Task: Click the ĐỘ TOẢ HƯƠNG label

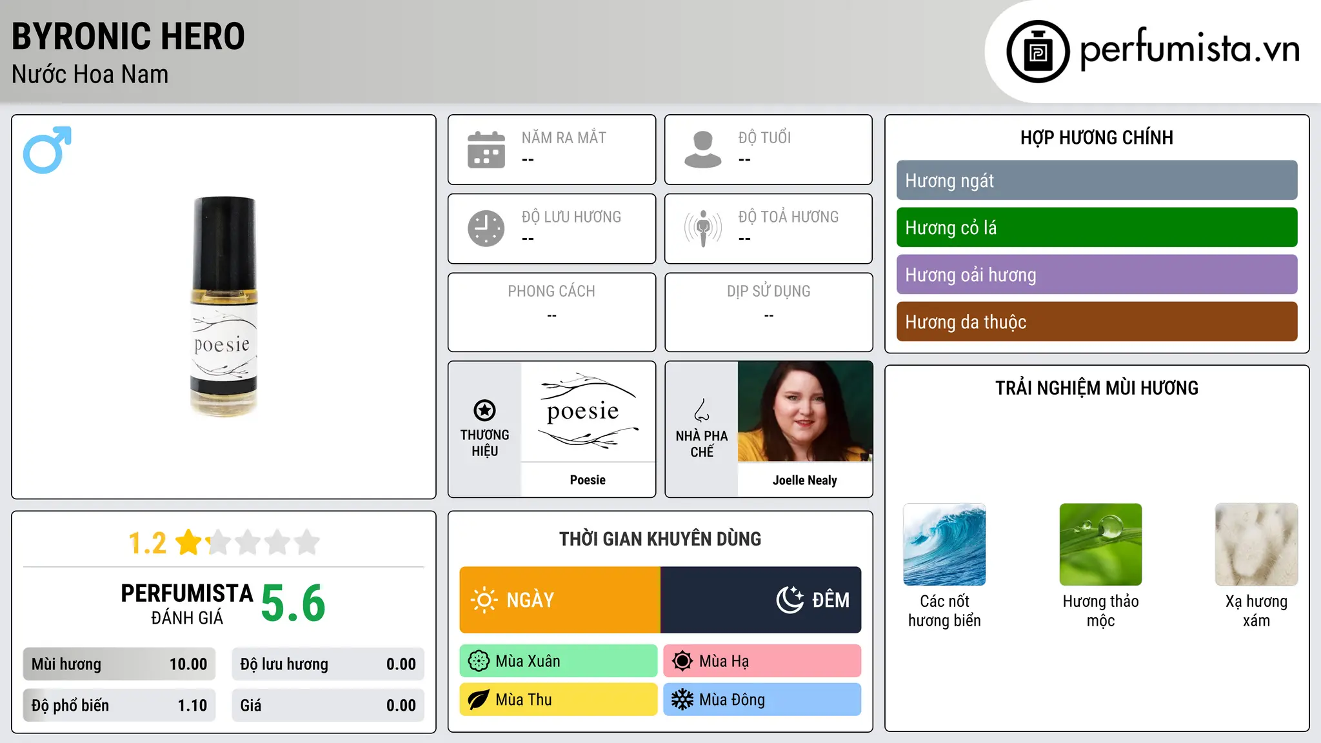Action: (x=788, y=217)
